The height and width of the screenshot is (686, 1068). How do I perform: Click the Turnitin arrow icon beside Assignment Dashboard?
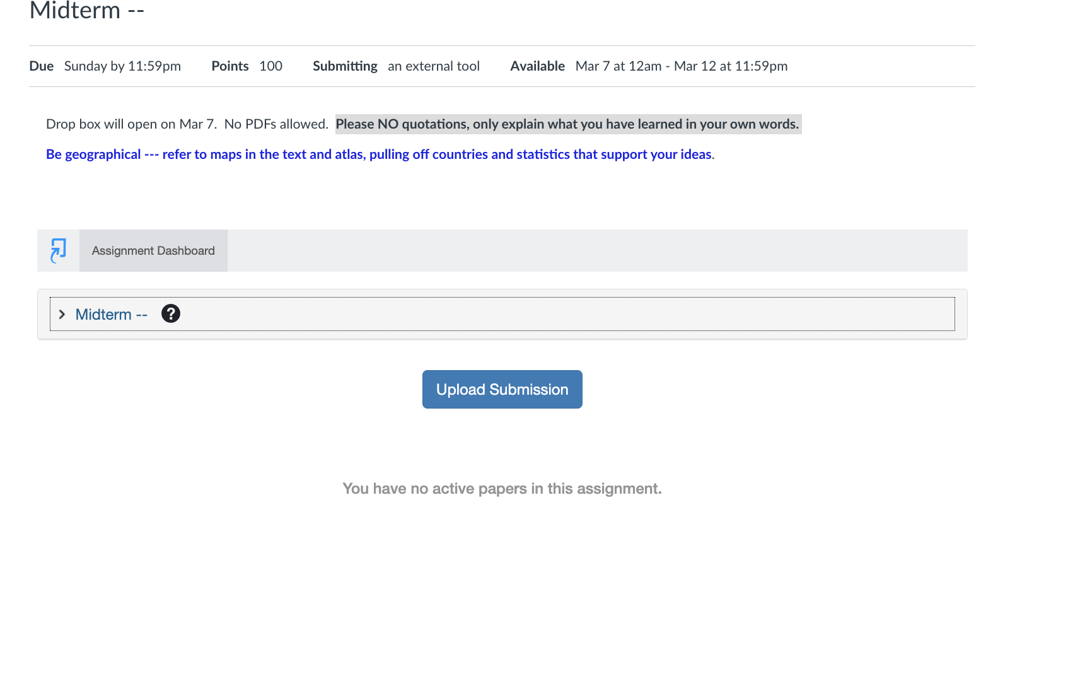pos(58,250)
